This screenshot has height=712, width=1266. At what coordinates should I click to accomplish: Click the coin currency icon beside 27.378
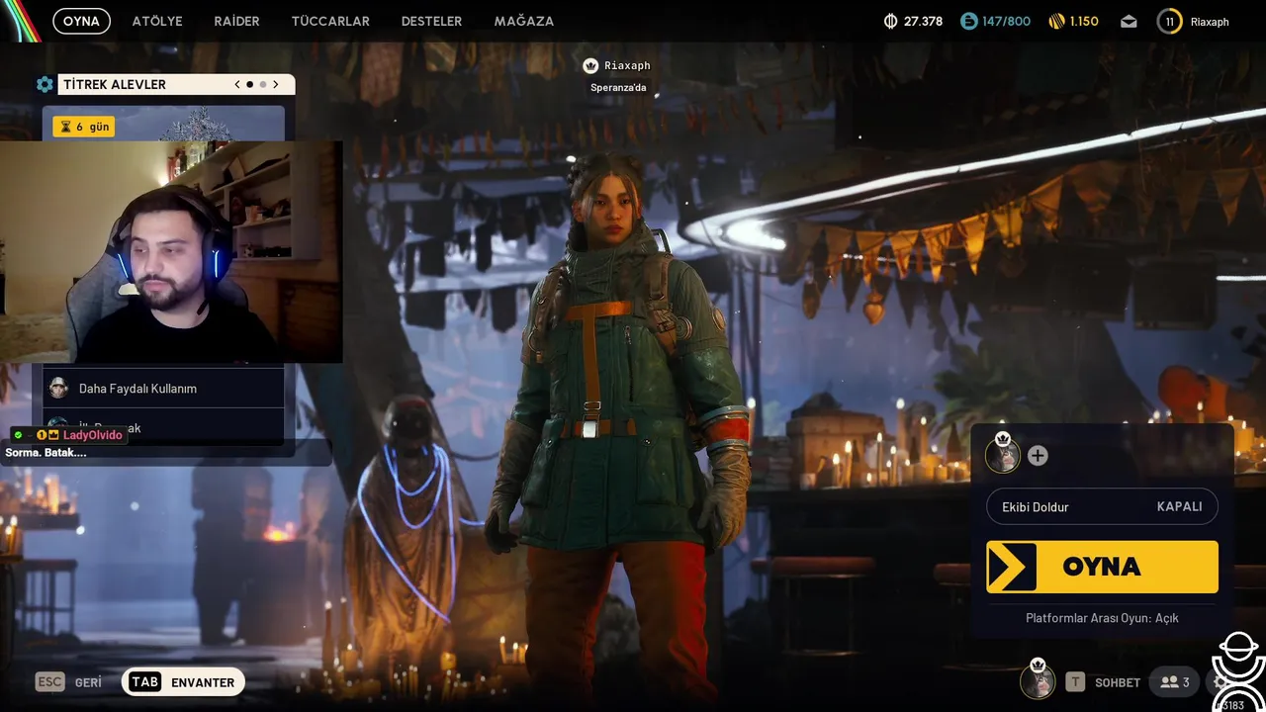point(890,21)
